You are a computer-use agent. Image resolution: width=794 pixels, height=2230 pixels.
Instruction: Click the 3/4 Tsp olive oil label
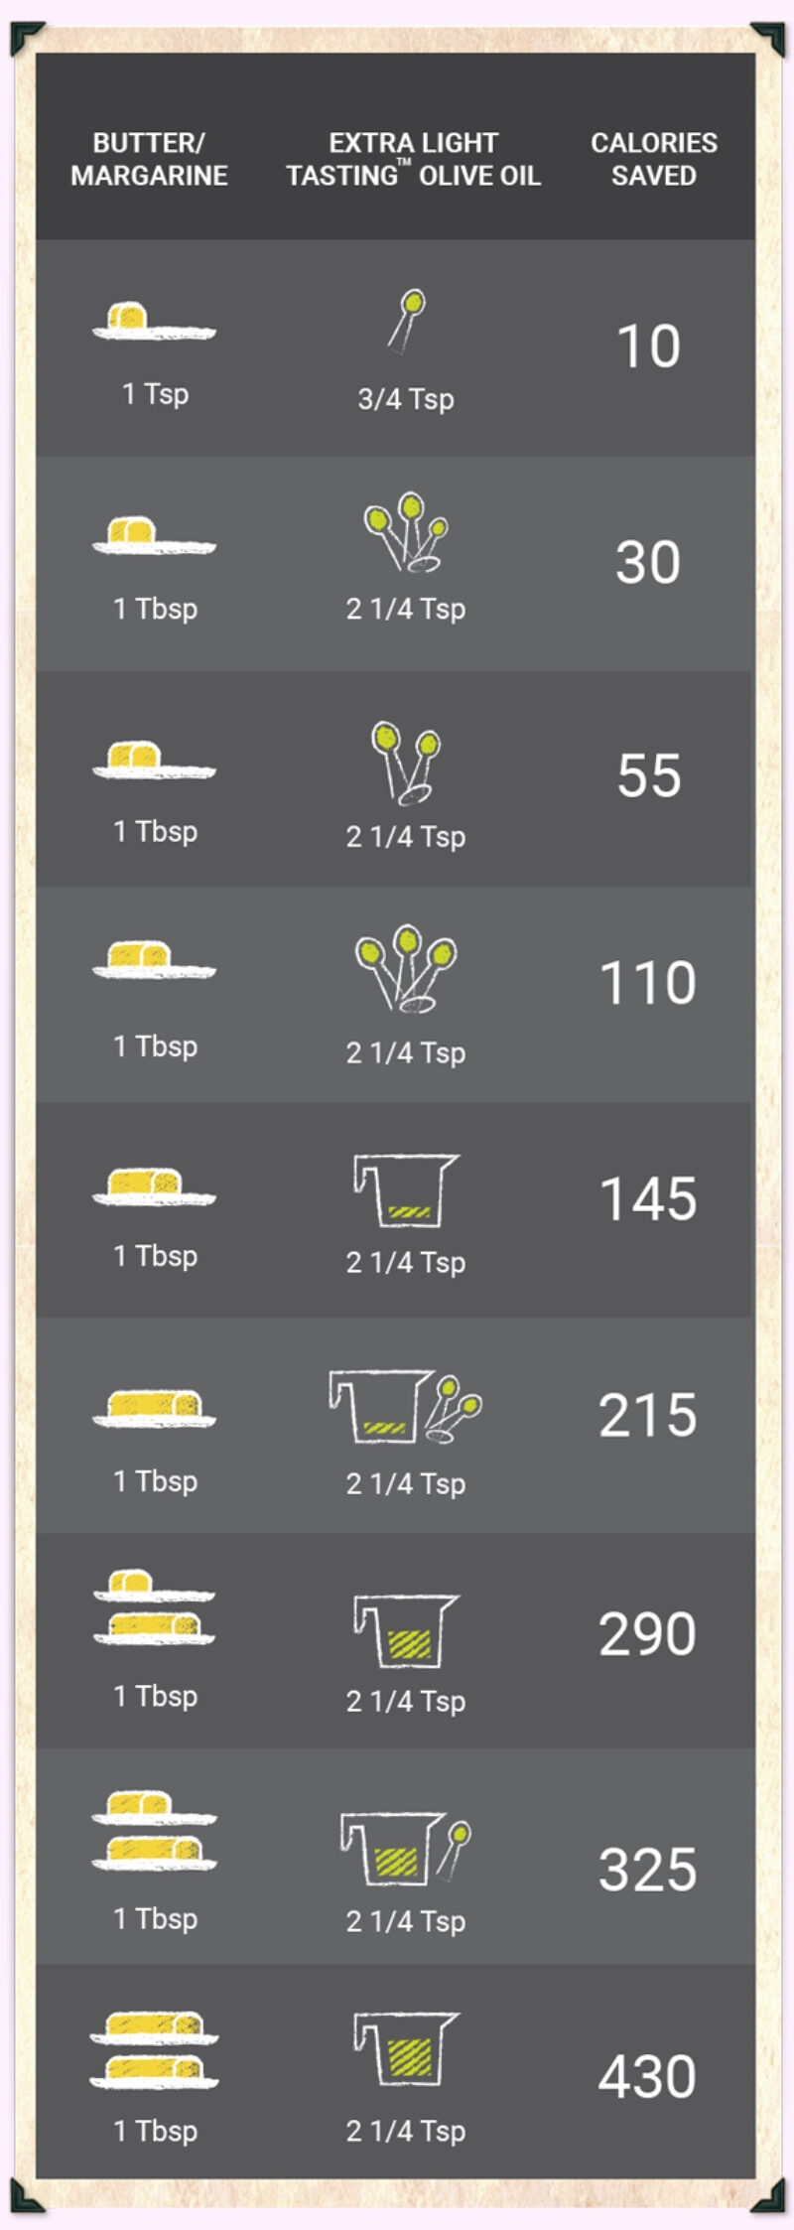[406, 399]
